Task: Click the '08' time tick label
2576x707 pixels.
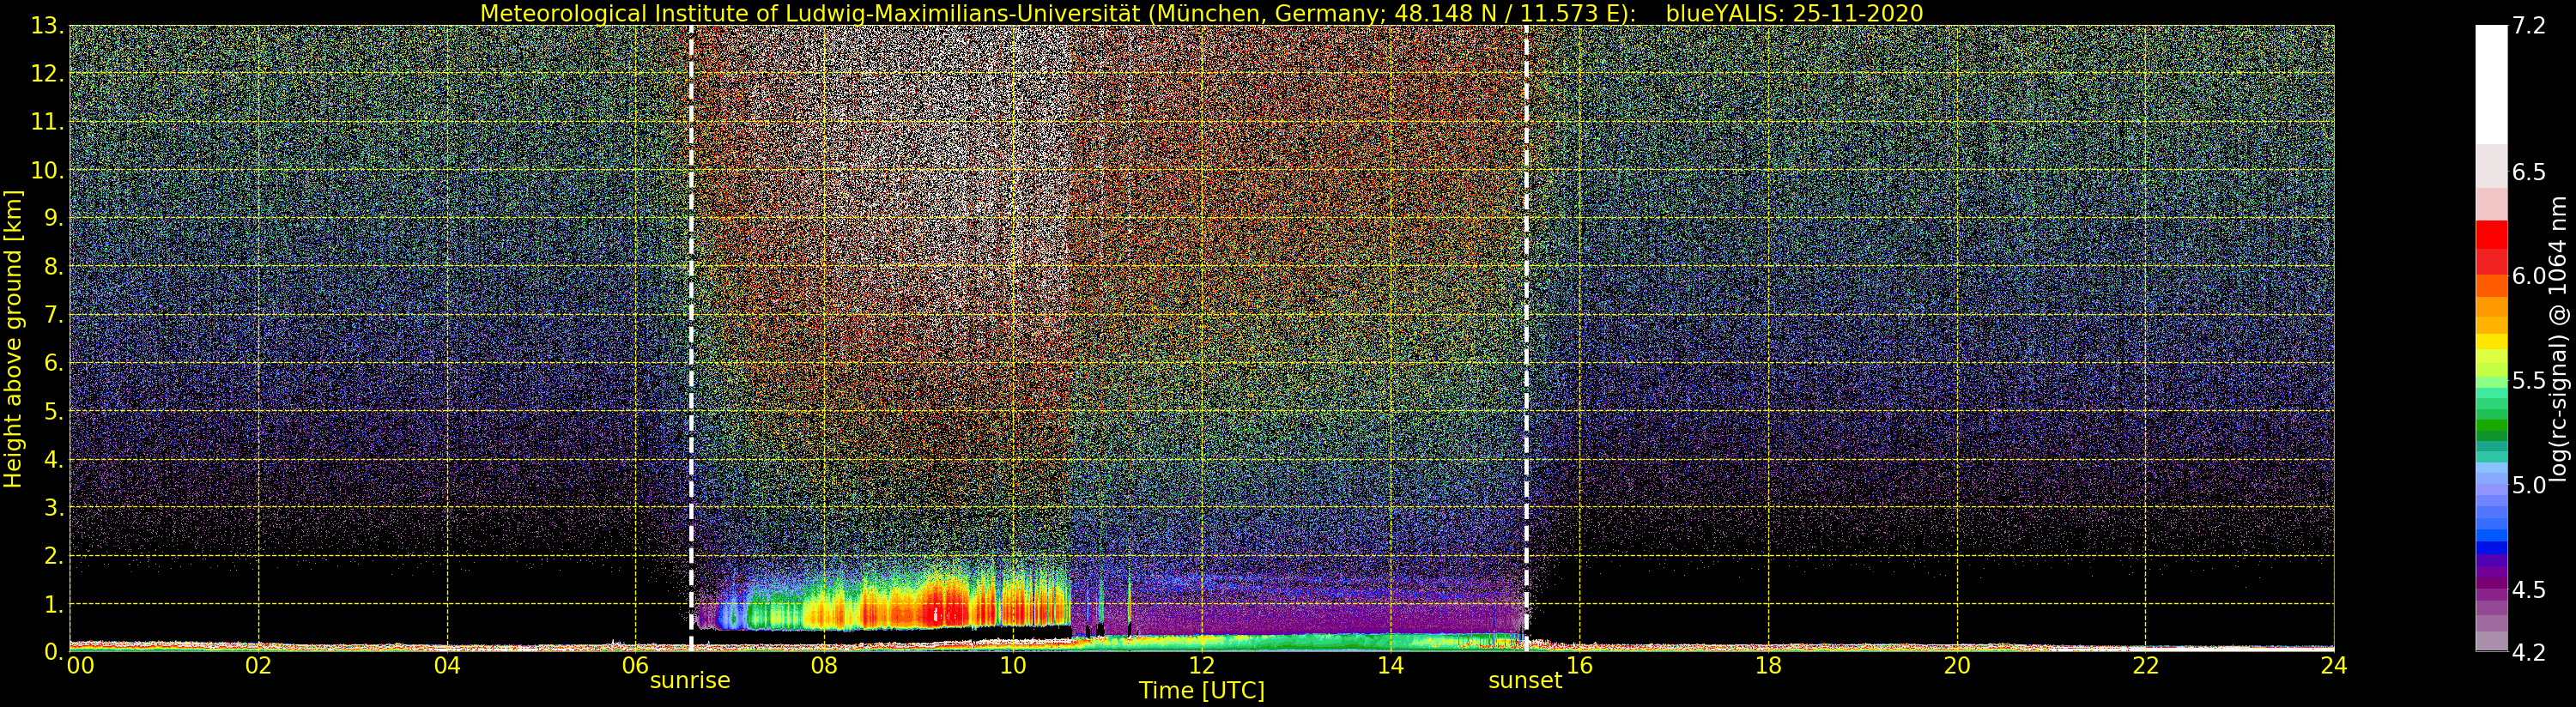Action: pos(824,665)
